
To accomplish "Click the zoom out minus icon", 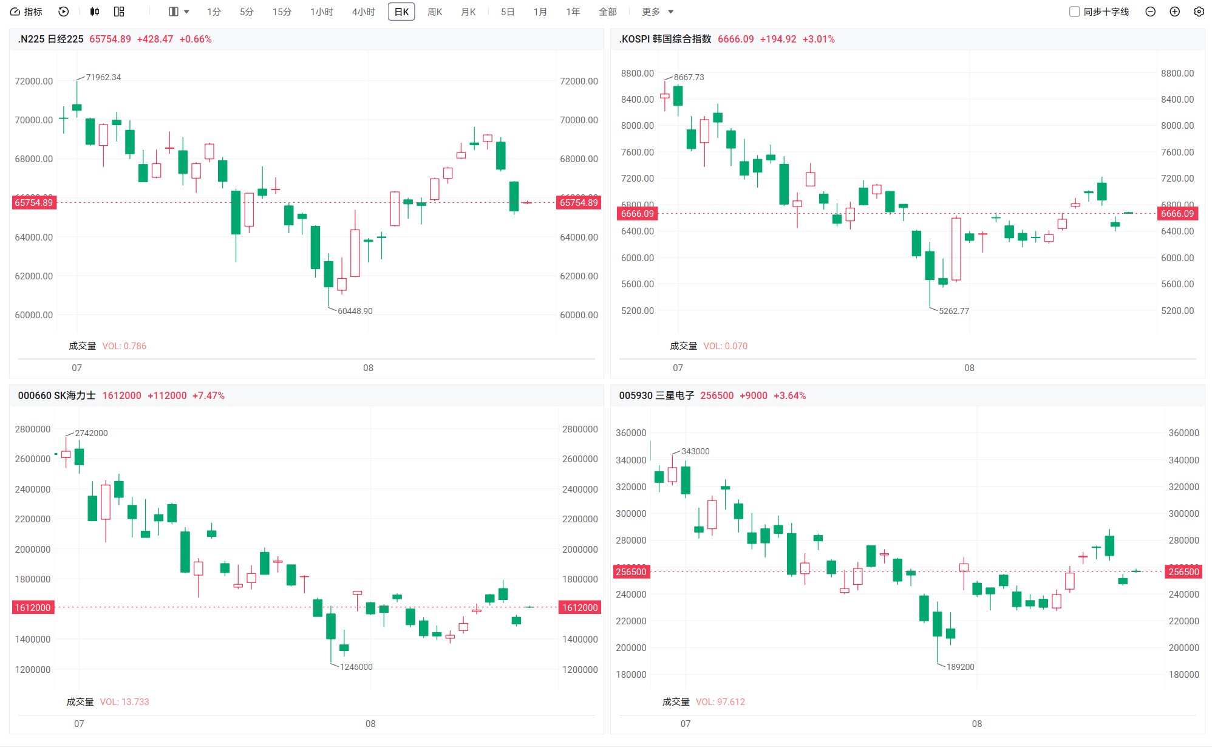I will pos(1150,12).
